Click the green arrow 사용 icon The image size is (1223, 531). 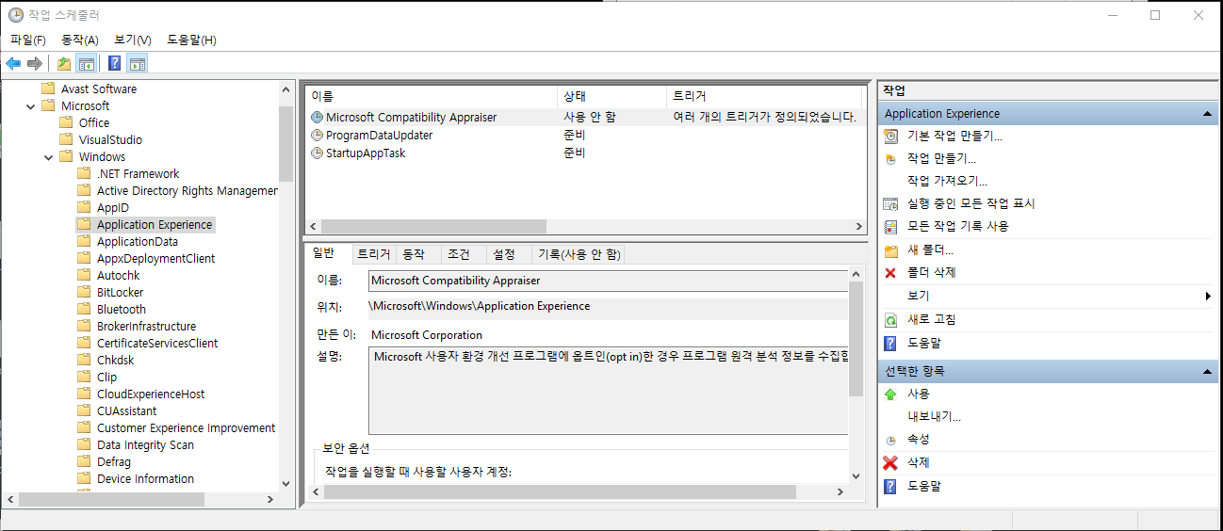tap(890, 394)
